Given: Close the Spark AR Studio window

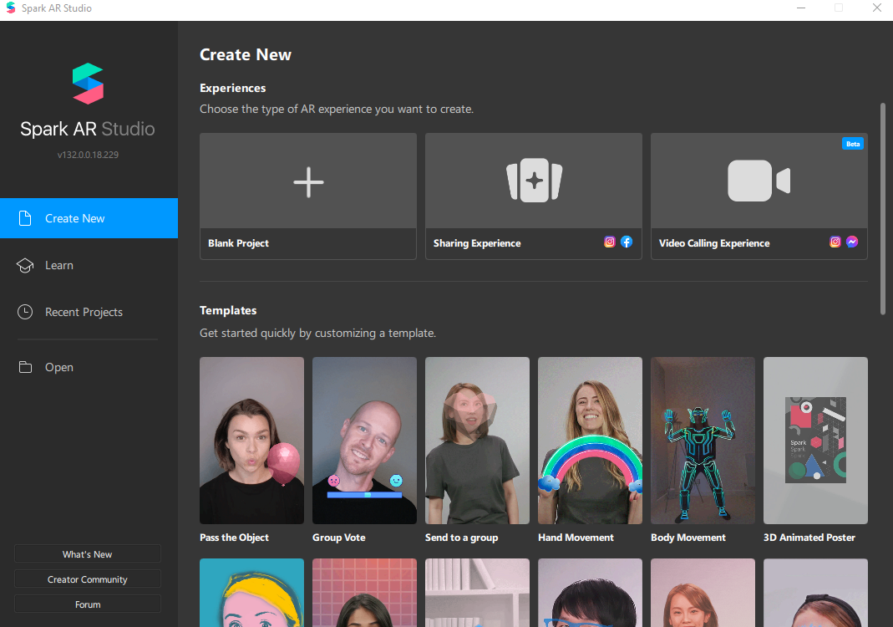Looking at the screenshot, I should [877, 8].
